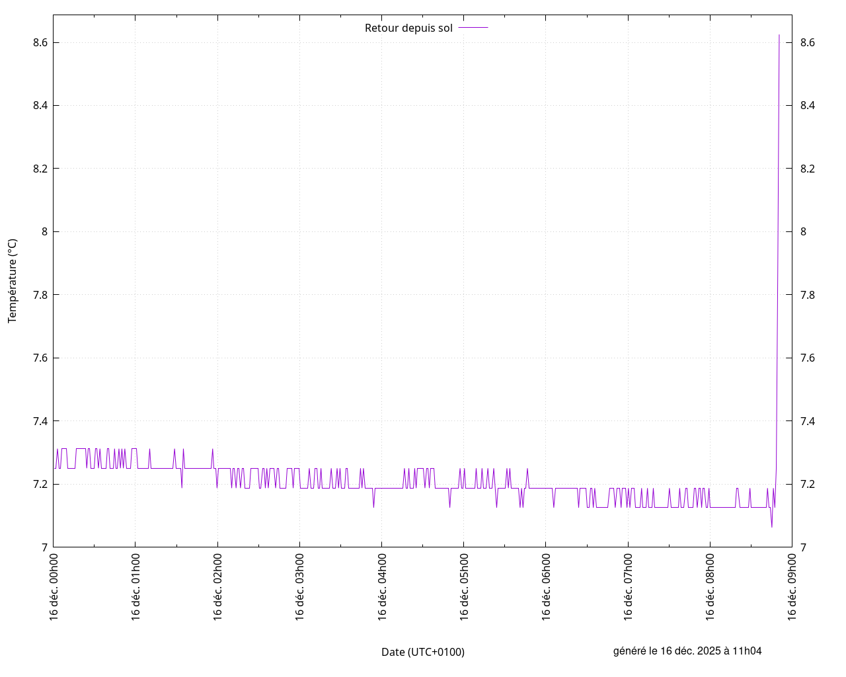Select the 7.4 label on left axis
Viewport: 846px width, 677px height.
tap(38, 421)
